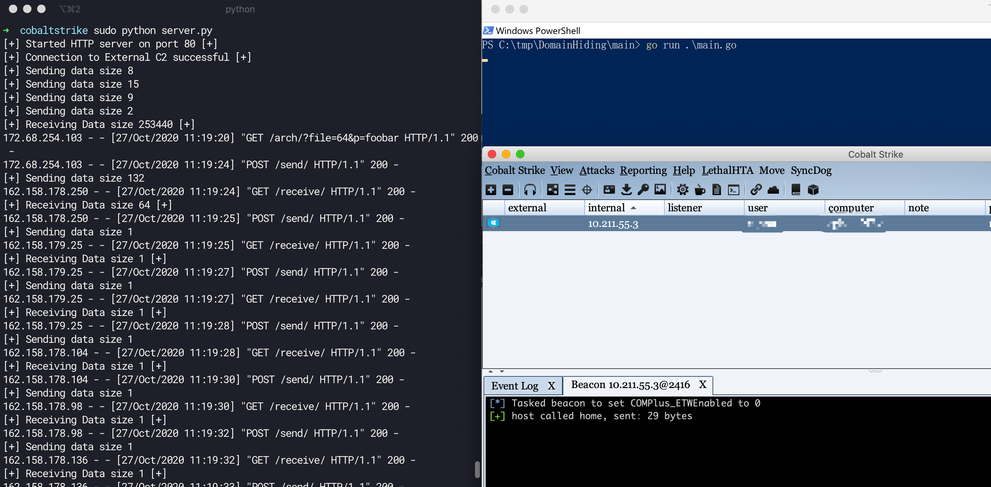991x487 pixels.
Task: Click 'Receiving Data size 253440' terminal line
Action: coord(99,124)
